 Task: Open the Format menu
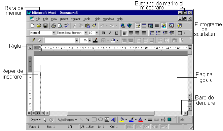76,19
